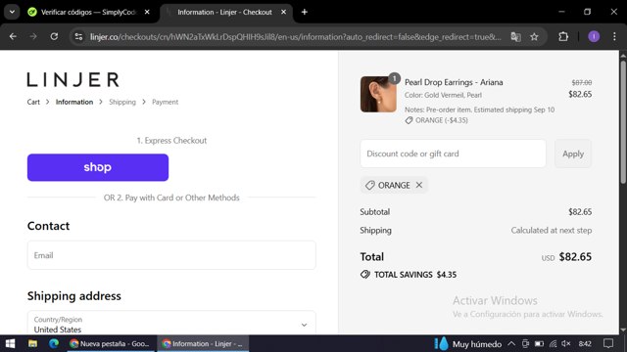
Task: Click the ORANGE (-$4.35) line item text
Action: coord(442,120)
